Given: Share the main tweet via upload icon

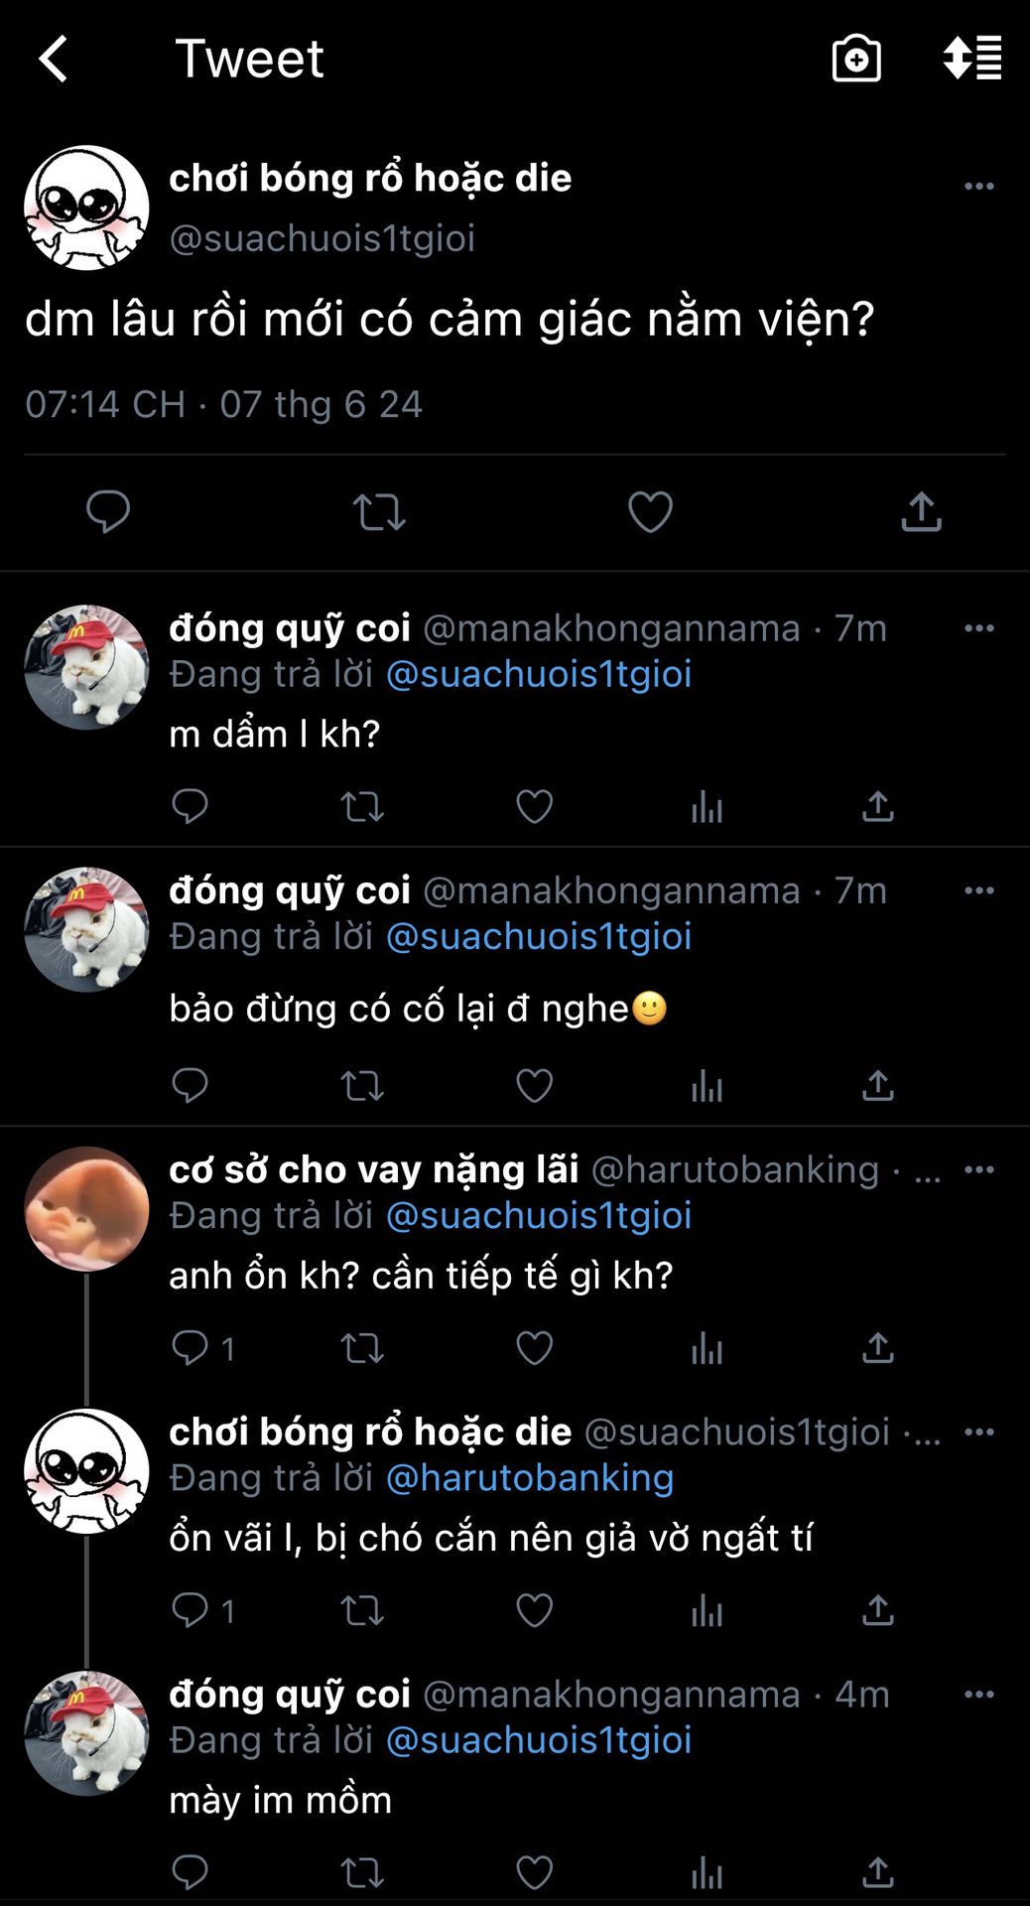Looking at the screenshot, I should tap(921, 512).
